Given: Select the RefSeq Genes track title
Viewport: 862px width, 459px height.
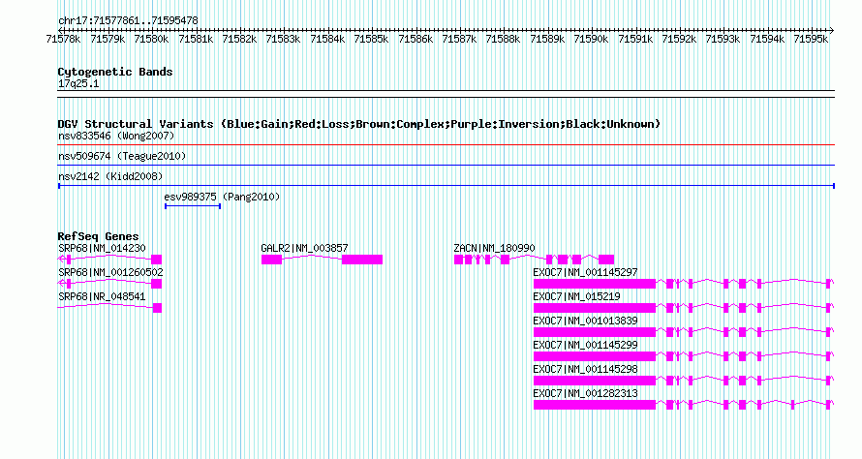Looking at the screenshot, I should point(99,236).
